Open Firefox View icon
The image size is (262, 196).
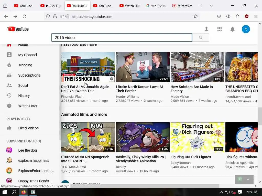click(x=5, y=6)
